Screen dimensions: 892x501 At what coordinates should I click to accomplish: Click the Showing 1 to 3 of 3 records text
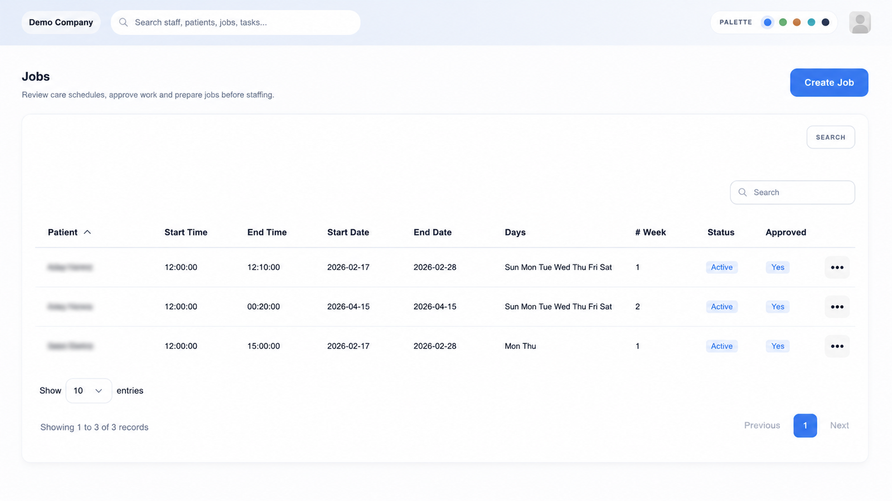click(x=94, y=427)
